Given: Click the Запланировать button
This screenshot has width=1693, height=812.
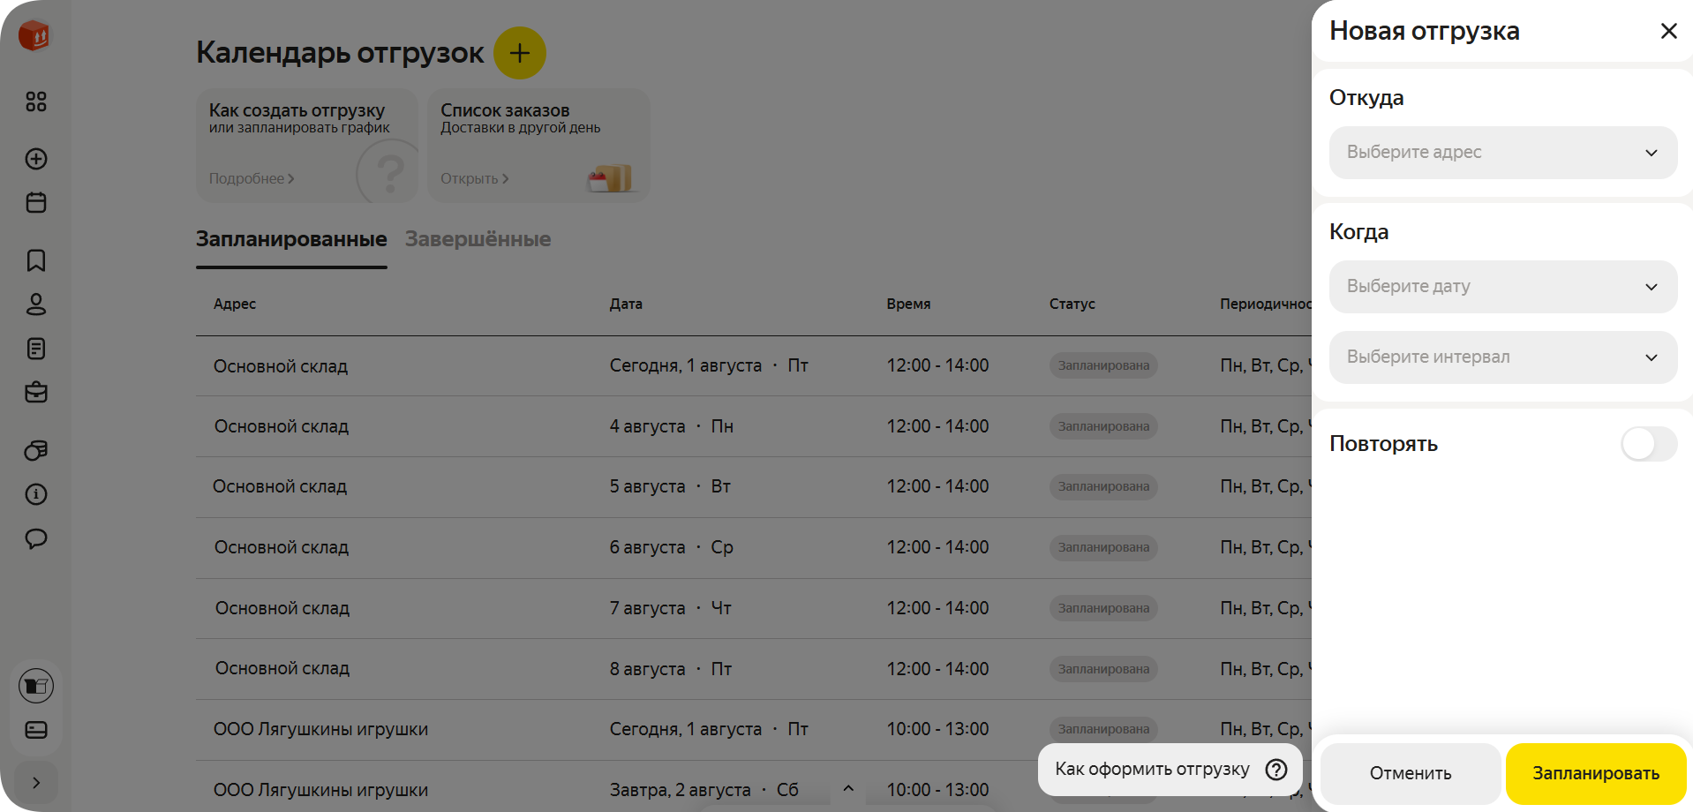Looking at the screenshot, I should 1595,773.
